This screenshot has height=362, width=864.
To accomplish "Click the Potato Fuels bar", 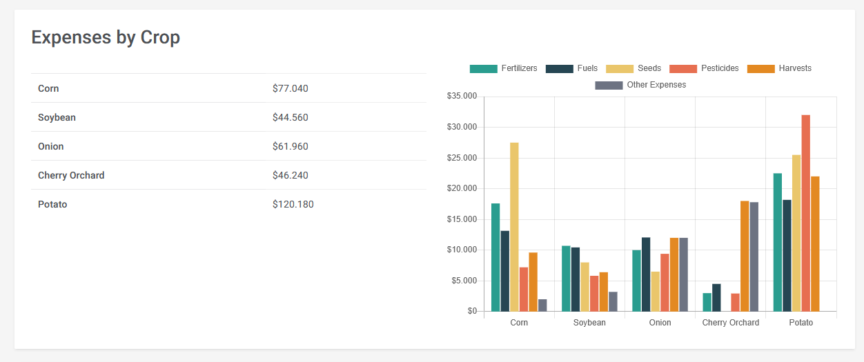I will 787,256.
